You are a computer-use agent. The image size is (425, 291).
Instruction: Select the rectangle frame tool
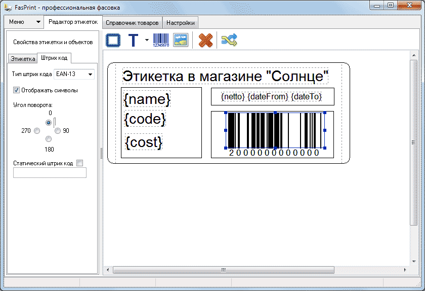(x=113, y=40)
